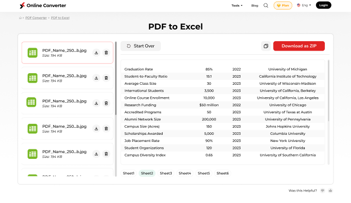The image size is (351, 203).
Task: Switch to Sheet4 tab
Action: (185, 173)
